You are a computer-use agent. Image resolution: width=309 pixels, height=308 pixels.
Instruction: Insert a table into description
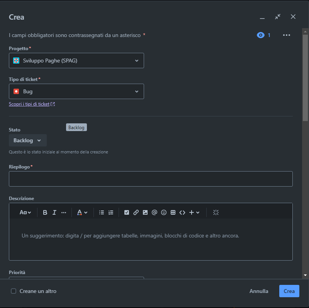point(173,212)
